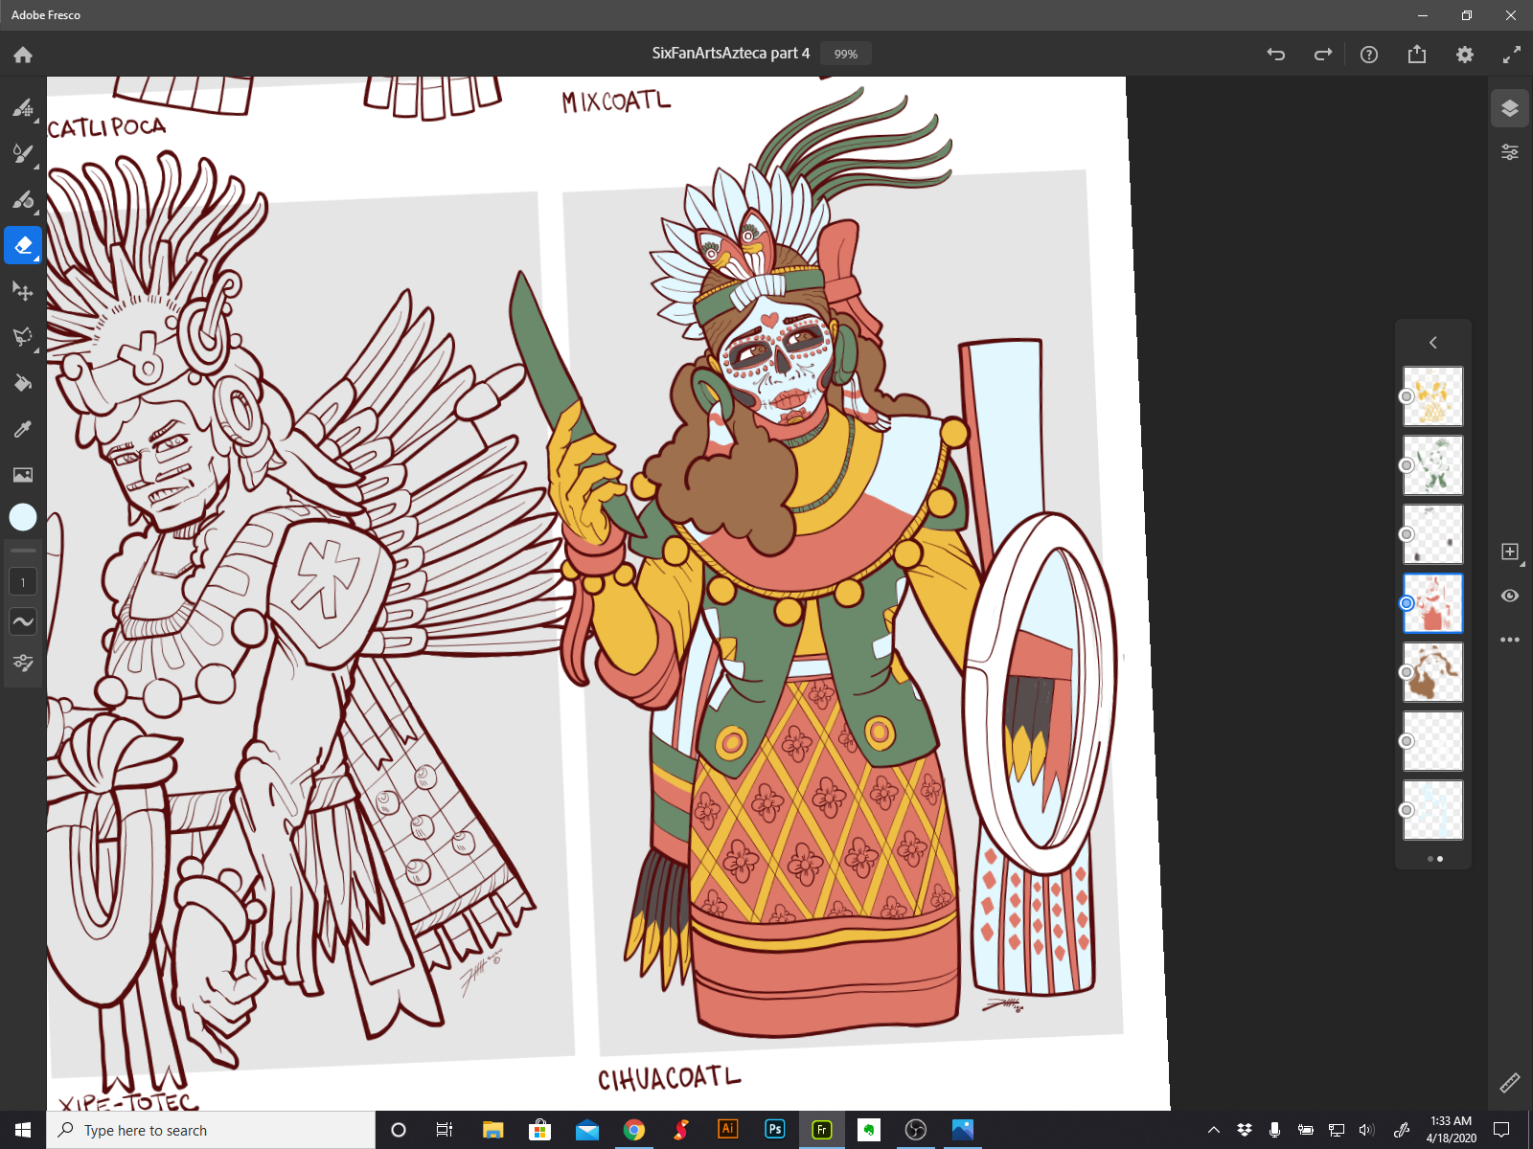The width and height of the screenshot is (1533, 1149).
Task: Select the brown hair layer thumbnail
Action: click(1433, 672)
